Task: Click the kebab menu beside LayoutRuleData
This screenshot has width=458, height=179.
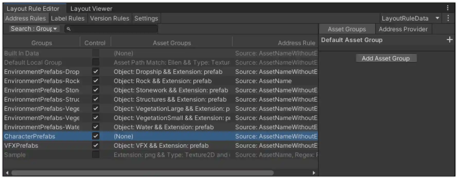Action: [x=448, y=18]
